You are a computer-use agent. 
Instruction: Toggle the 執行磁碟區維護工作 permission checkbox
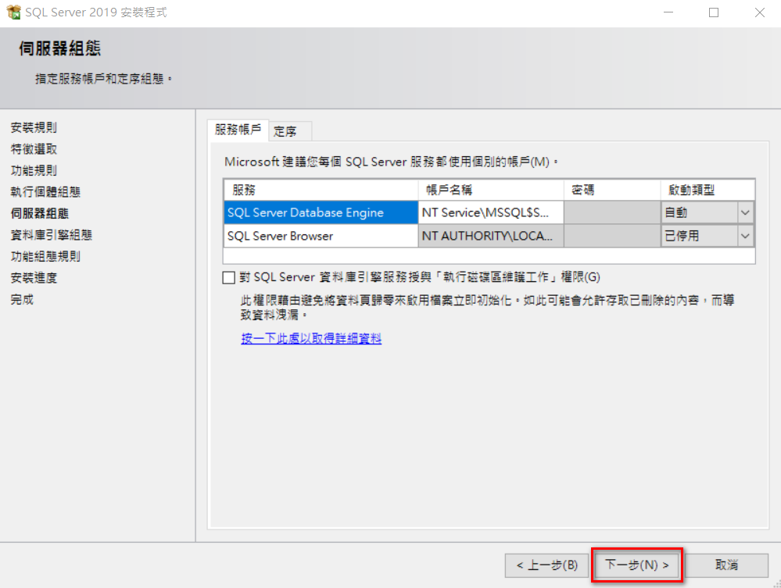click(228, 277)
